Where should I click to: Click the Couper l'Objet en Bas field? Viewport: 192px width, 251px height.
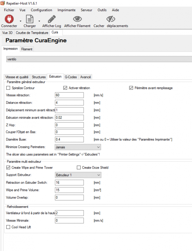[69, 132]
